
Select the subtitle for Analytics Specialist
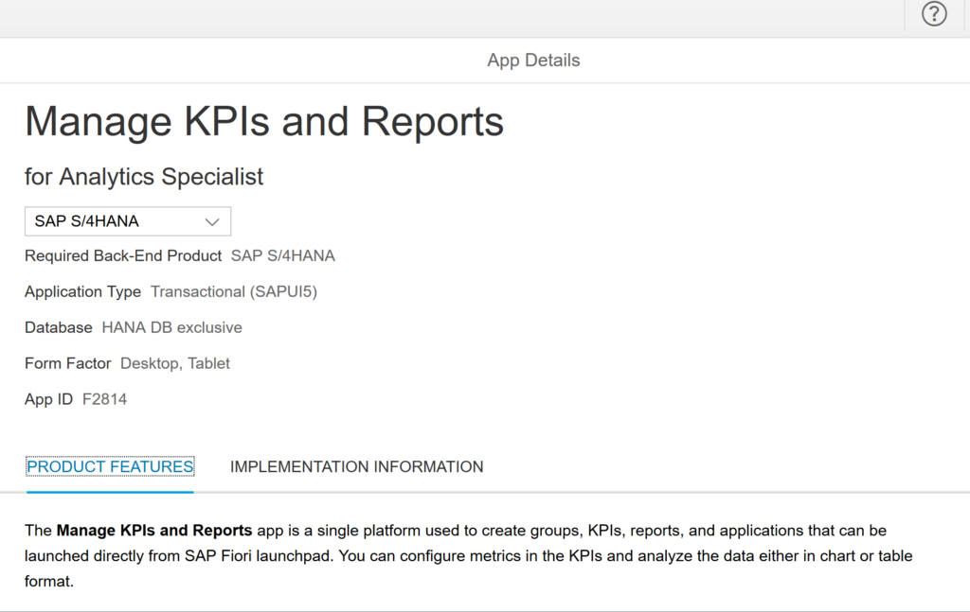[144, 177]
